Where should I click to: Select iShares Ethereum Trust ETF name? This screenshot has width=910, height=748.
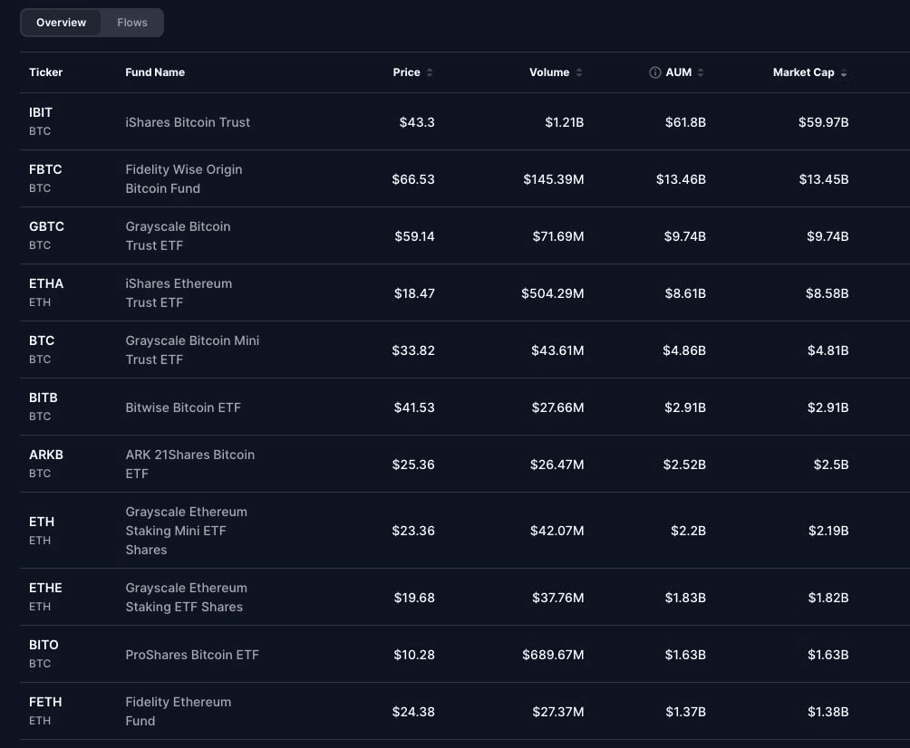click(179, 292)
